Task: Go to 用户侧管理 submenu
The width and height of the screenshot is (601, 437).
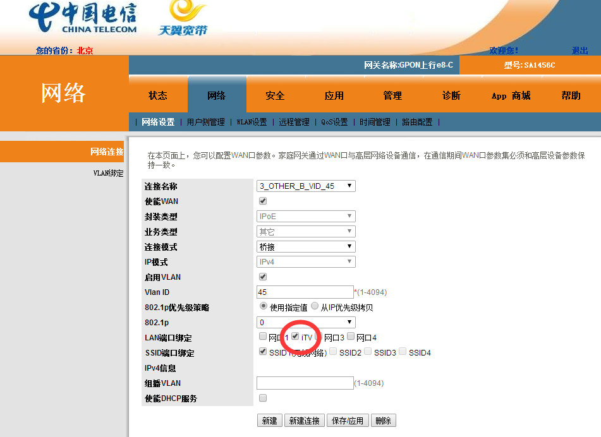Action: click(x=206, y=122)
